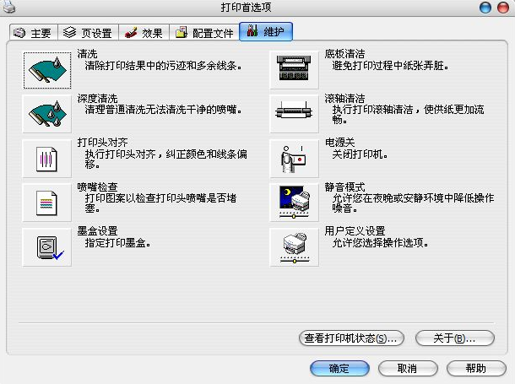Click the 清洗 (Cleaning) icon

pos(46,70)
